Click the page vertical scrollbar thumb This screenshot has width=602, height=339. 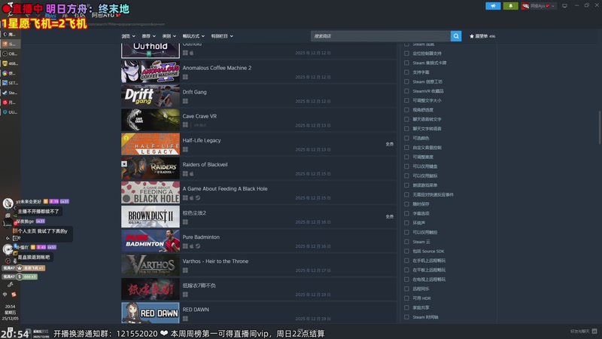(600, 127)
